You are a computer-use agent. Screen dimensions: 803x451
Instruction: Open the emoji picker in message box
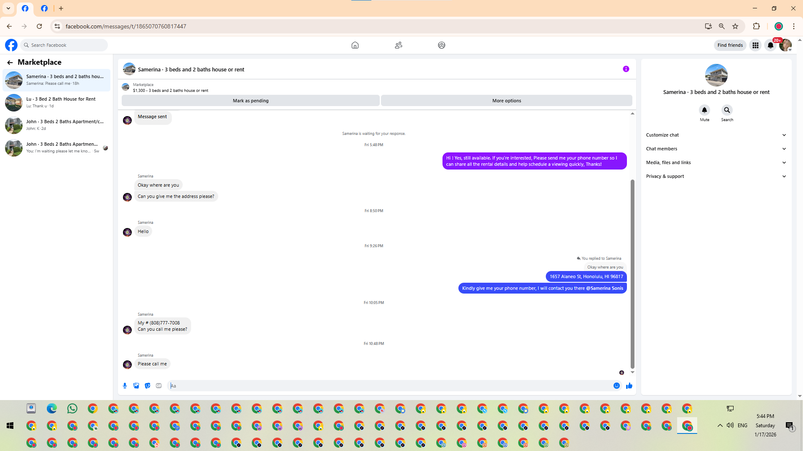tap(616, 386)
